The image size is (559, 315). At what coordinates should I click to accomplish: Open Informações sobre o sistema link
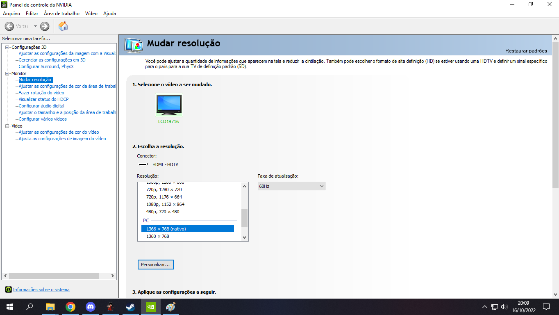click(x=41, y=290)
